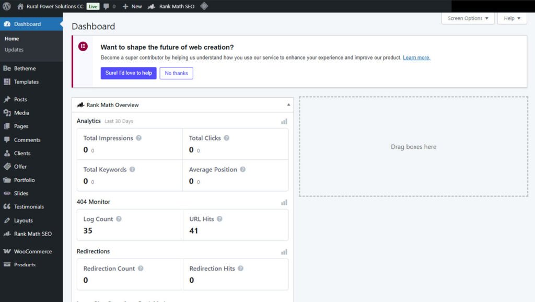The width and height of the screenshot is (535, 302).
Task: Click help icon beside Redirection Hits
Action: click(x=240, y=269)
